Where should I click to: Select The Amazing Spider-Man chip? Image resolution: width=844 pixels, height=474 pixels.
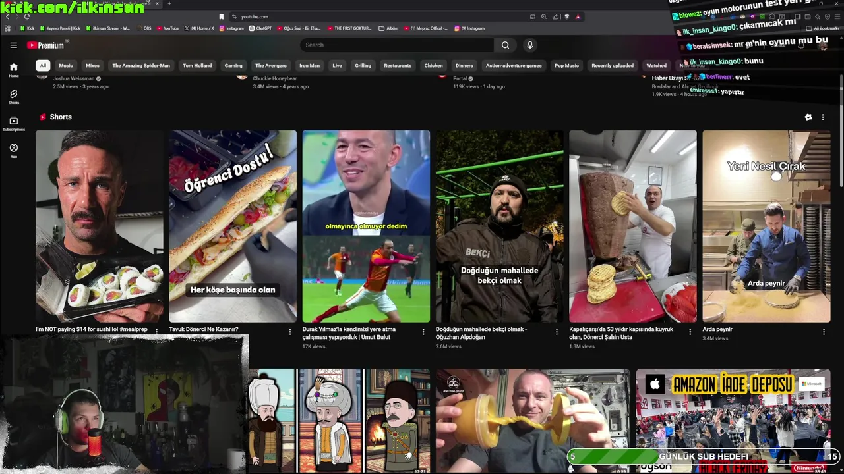click(x=141, y=66)
